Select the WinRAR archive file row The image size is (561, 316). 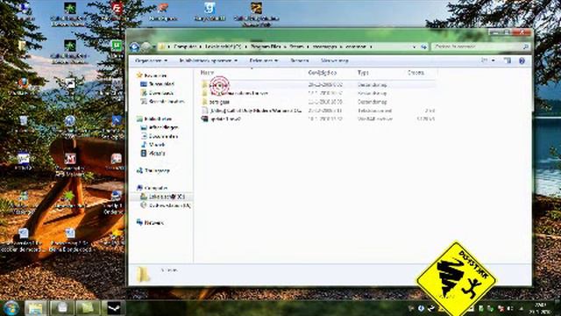[x=318, y=119]
